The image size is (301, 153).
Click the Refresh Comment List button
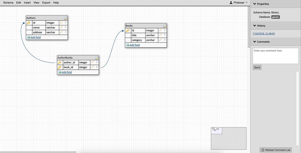[275, 150]
